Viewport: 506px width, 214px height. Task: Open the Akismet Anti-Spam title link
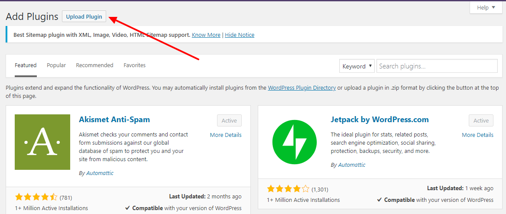(114, 120)
